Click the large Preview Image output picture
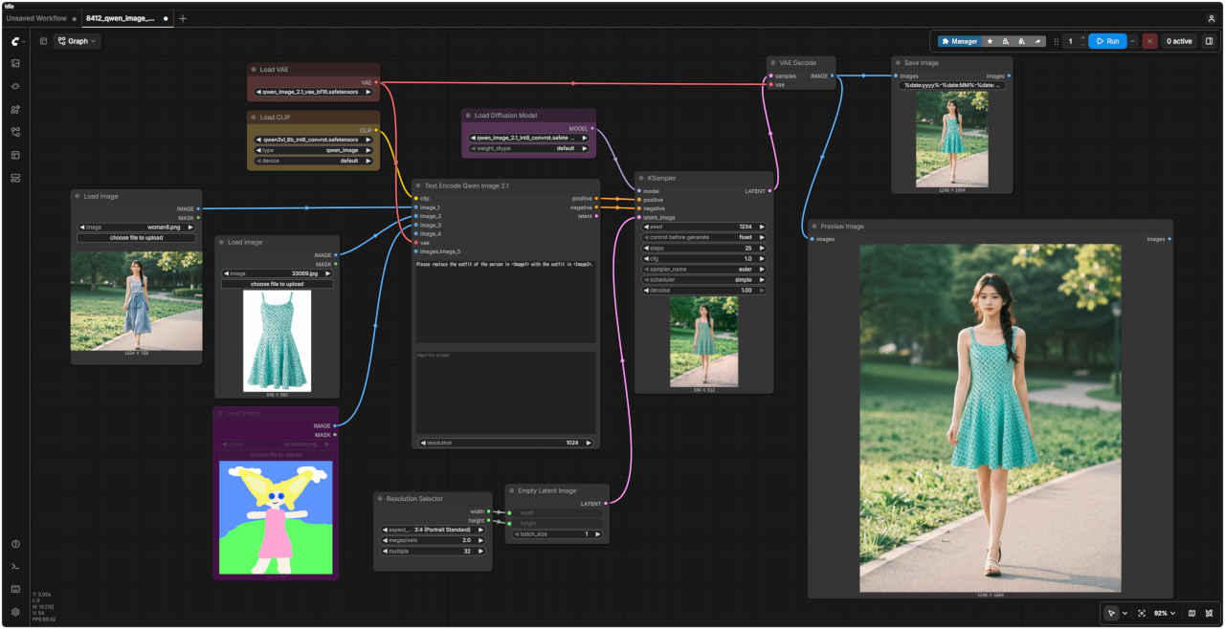Viewport: 1225px width, 629px height. point(991,418)
